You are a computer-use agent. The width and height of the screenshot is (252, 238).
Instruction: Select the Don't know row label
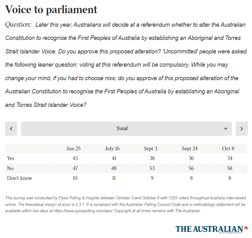tap(19, 178)
